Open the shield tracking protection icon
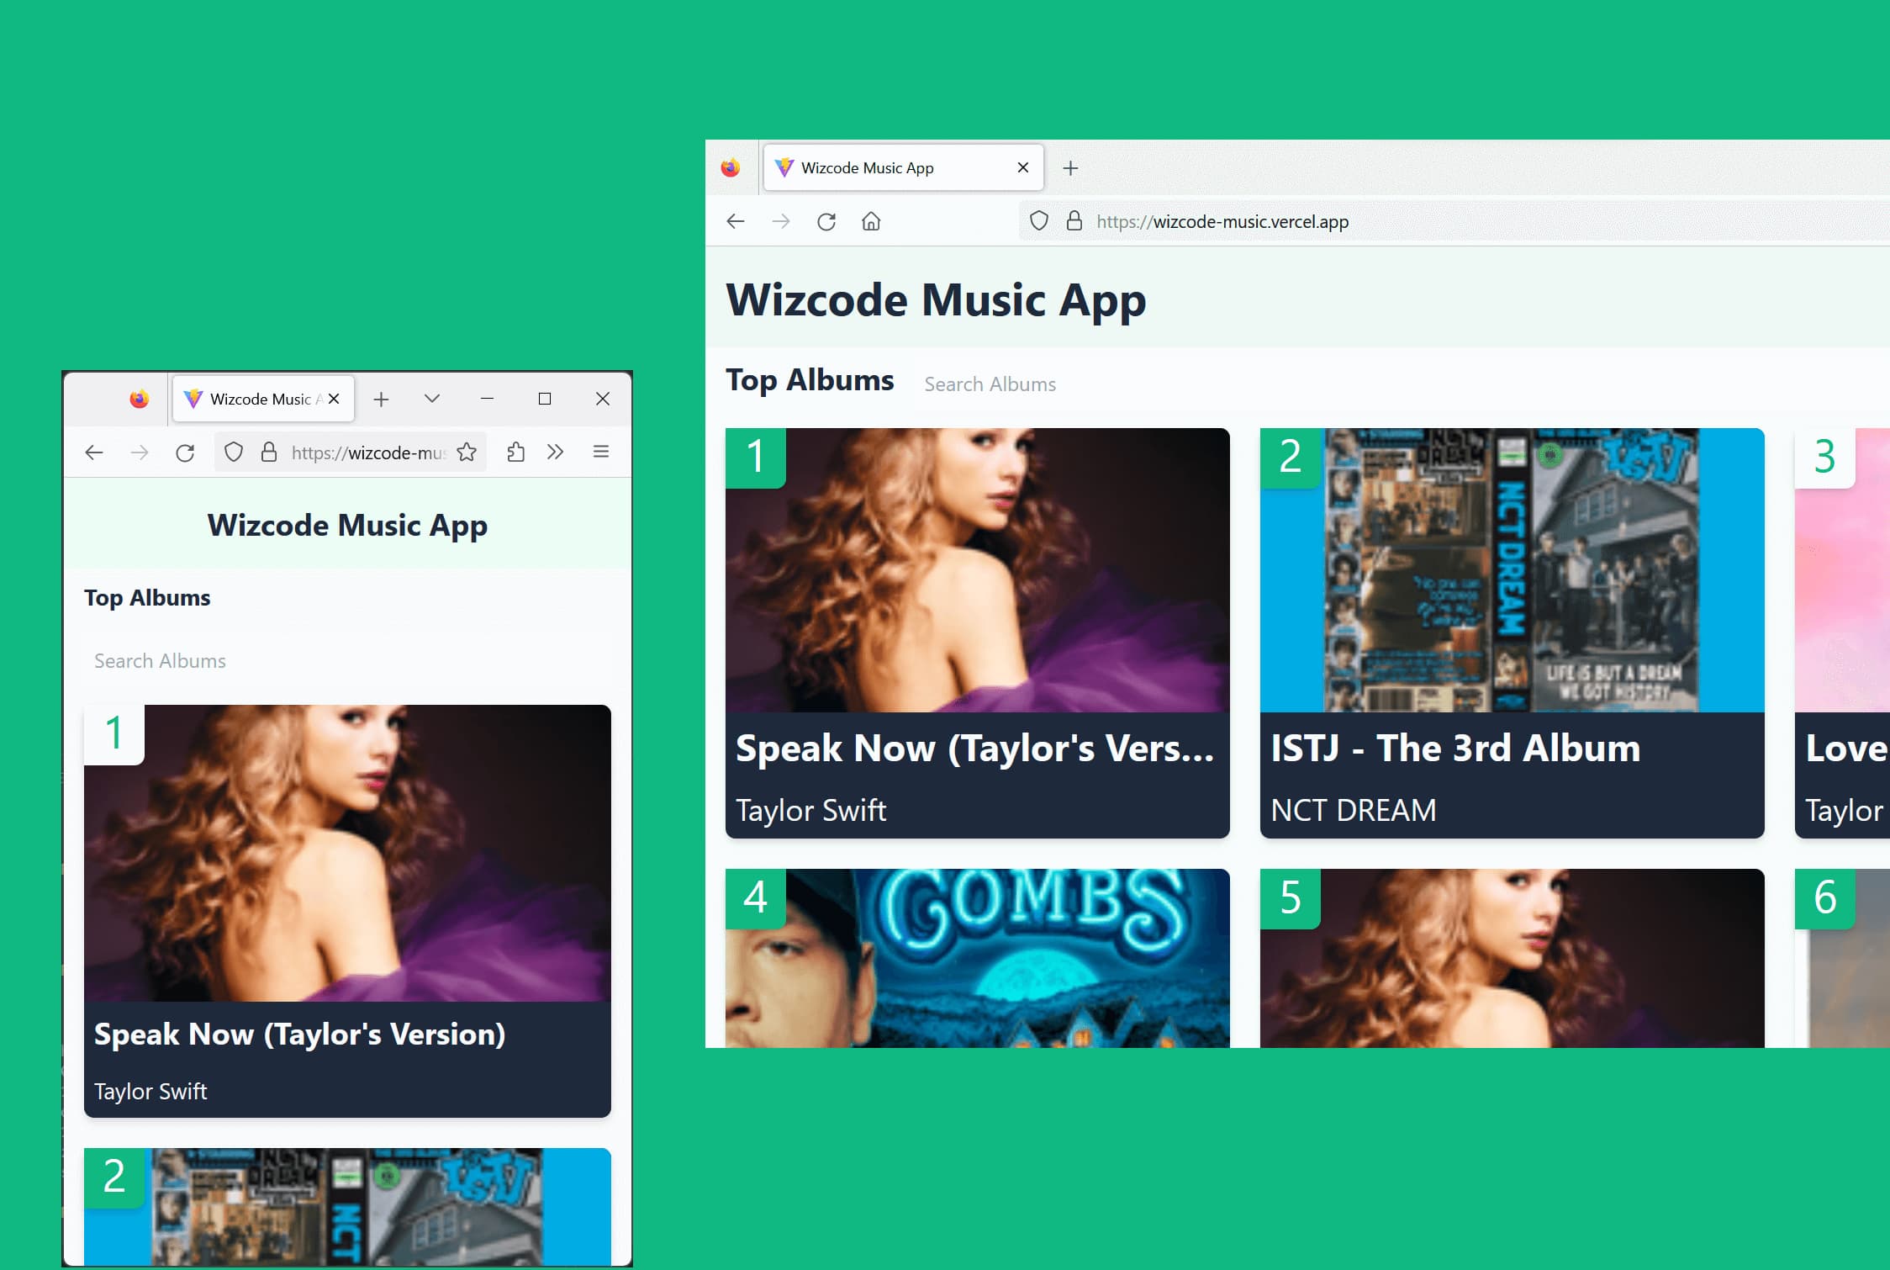 1039,220
